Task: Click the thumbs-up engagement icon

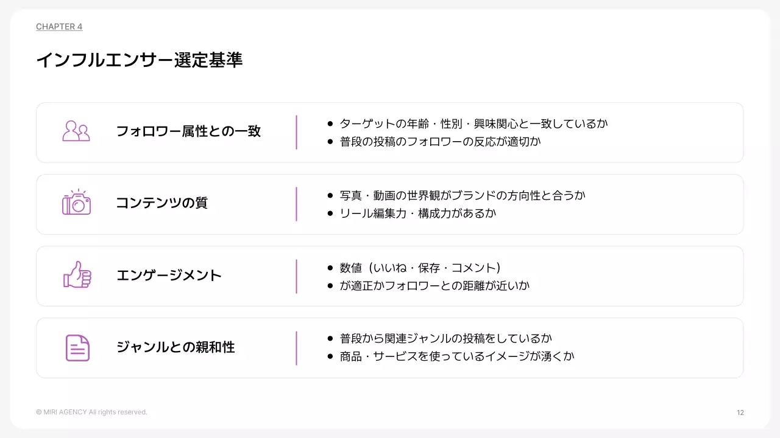Action: point(77,275)
